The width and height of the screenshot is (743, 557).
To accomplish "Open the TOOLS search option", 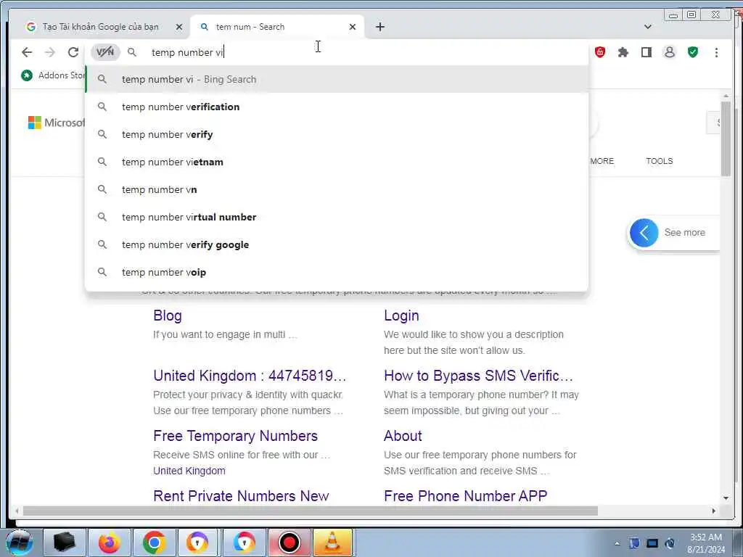I will click(x=659, y=161).
